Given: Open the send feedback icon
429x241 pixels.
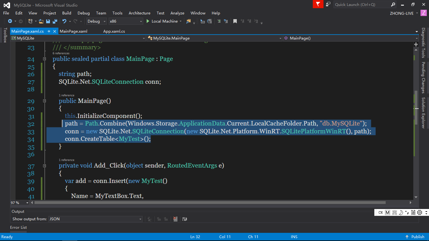Looking at the screenshot, I should click(x=328, y=4).
